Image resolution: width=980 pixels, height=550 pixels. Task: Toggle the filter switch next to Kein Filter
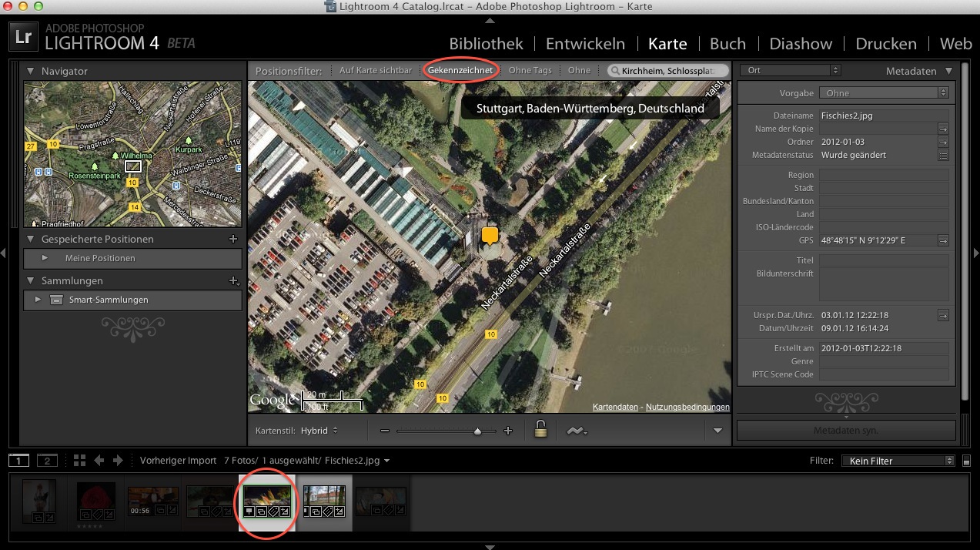[x=966, y=461]
